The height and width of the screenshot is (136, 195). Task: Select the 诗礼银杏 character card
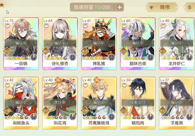60,44
